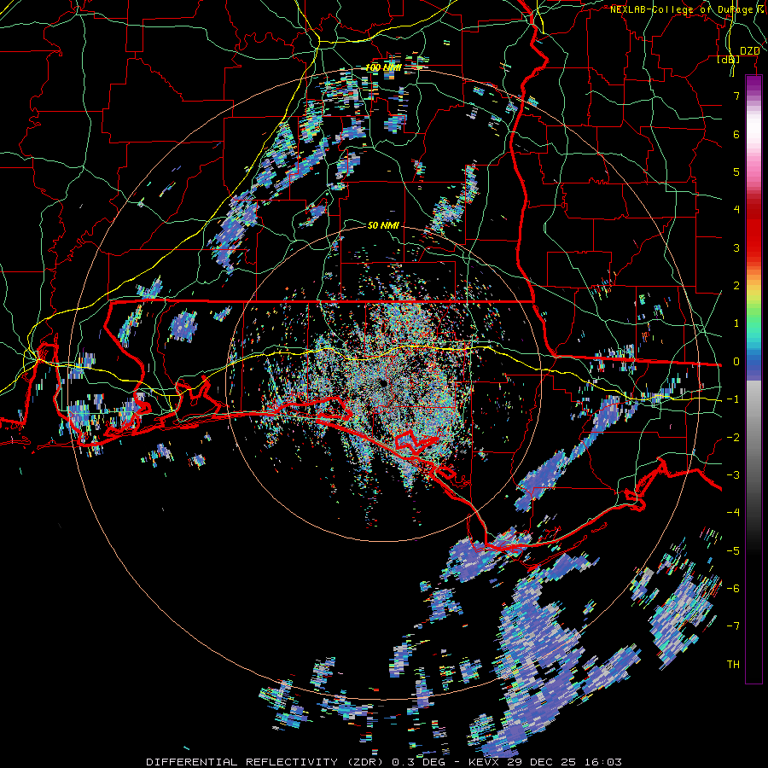Click the TH threshold label on scale
Viewport: 768px width, 768px height.
[x=733, y=664]
